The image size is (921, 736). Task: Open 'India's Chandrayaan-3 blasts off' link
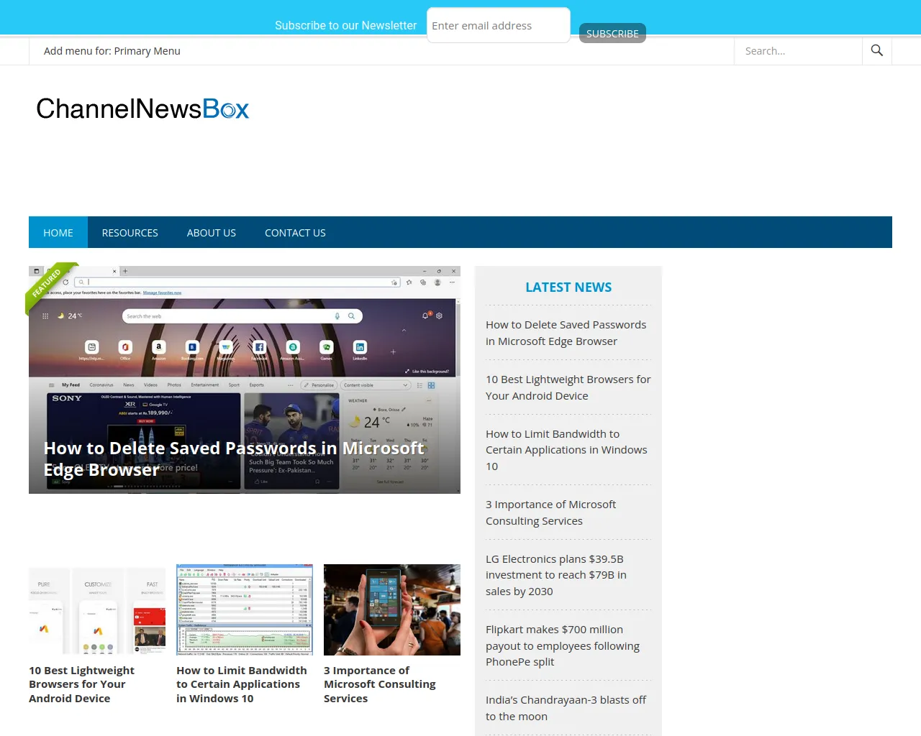coord(566,708)
